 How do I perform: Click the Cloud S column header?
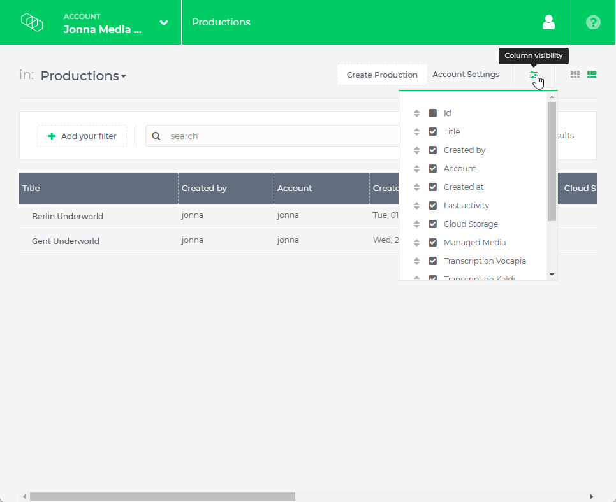[578, 189]
